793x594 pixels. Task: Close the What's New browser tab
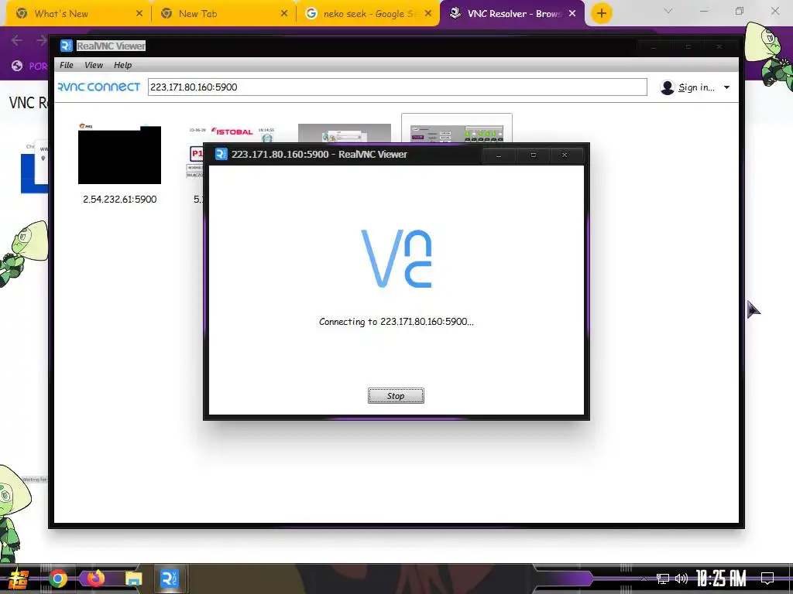139,14
